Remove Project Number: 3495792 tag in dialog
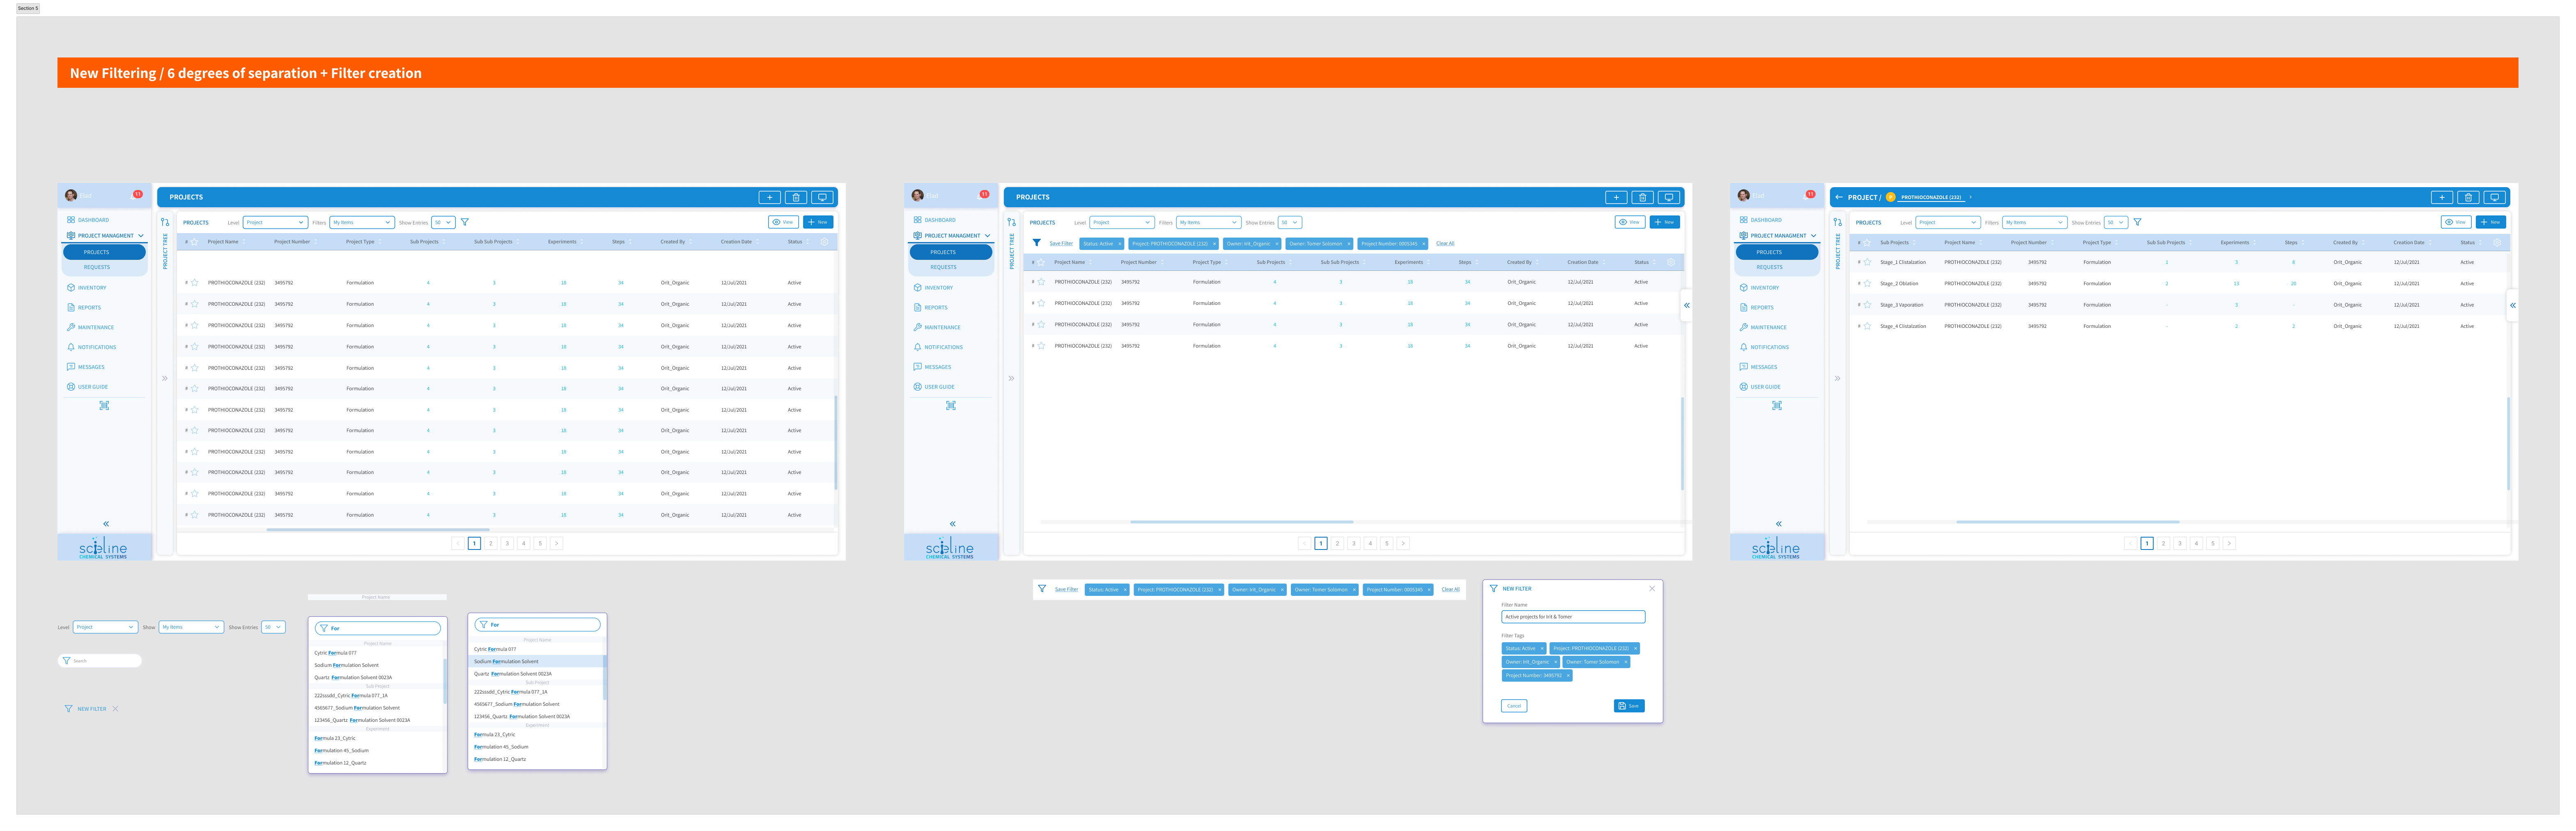The image size is (2576, 831). point(1568,676)
